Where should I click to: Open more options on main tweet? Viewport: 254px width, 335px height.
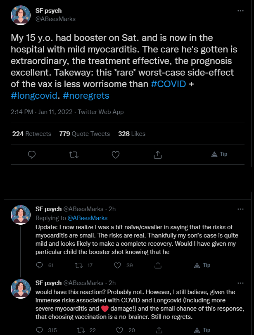[240, 11]
